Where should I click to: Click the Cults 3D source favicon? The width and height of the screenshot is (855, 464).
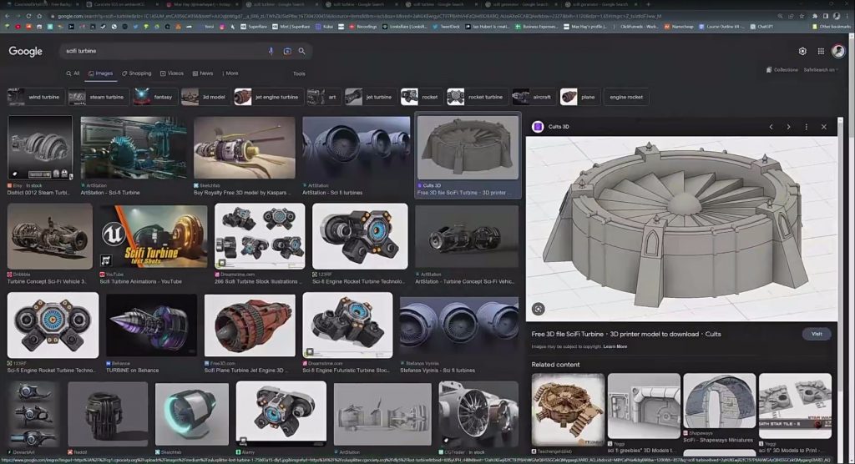pyautogui.click(x=538, y=127)
